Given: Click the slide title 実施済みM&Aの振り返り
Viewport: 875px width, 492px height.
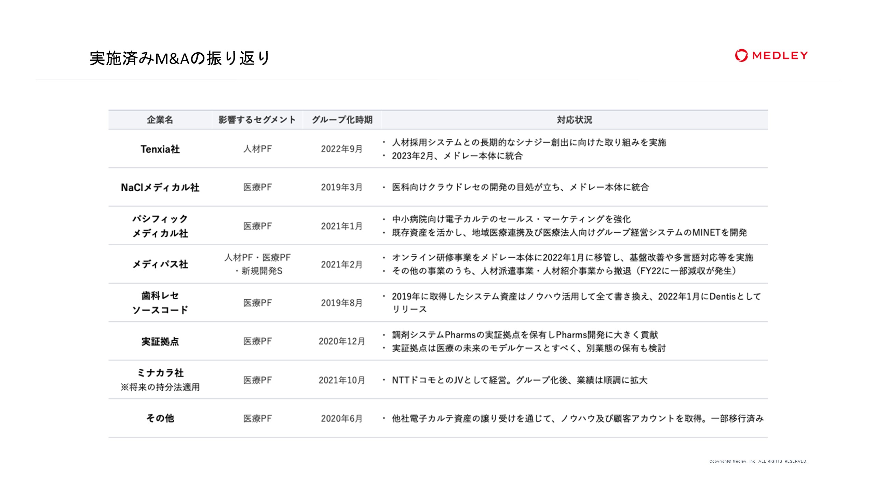Looking at the screenshot, I should tap(180, 58).
